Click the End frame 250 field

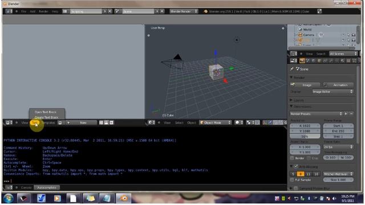[x=338, y=131]
